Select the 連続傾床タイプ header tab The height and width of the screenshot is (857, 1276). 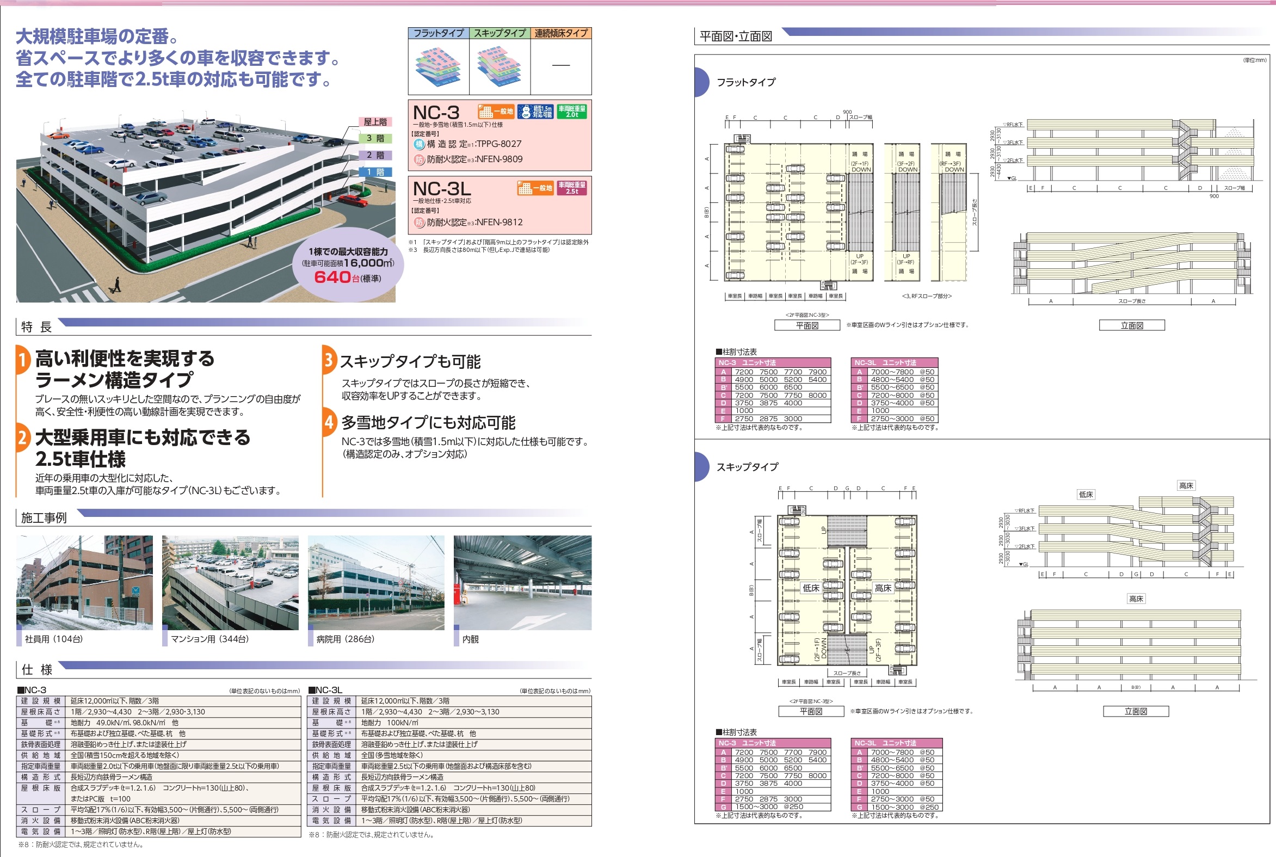560,33
